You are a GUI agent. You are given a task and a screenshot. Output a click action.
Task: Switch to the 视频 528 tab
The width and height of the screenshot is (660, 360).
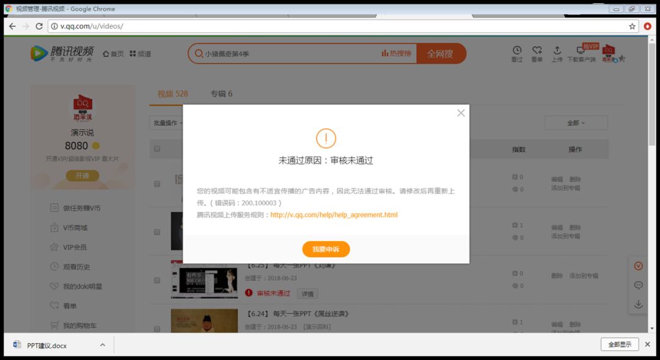pos(172,94)
